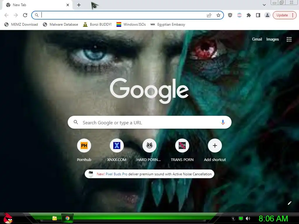
Task: Customize this page with pencil icon
Action: pos(289,203)
